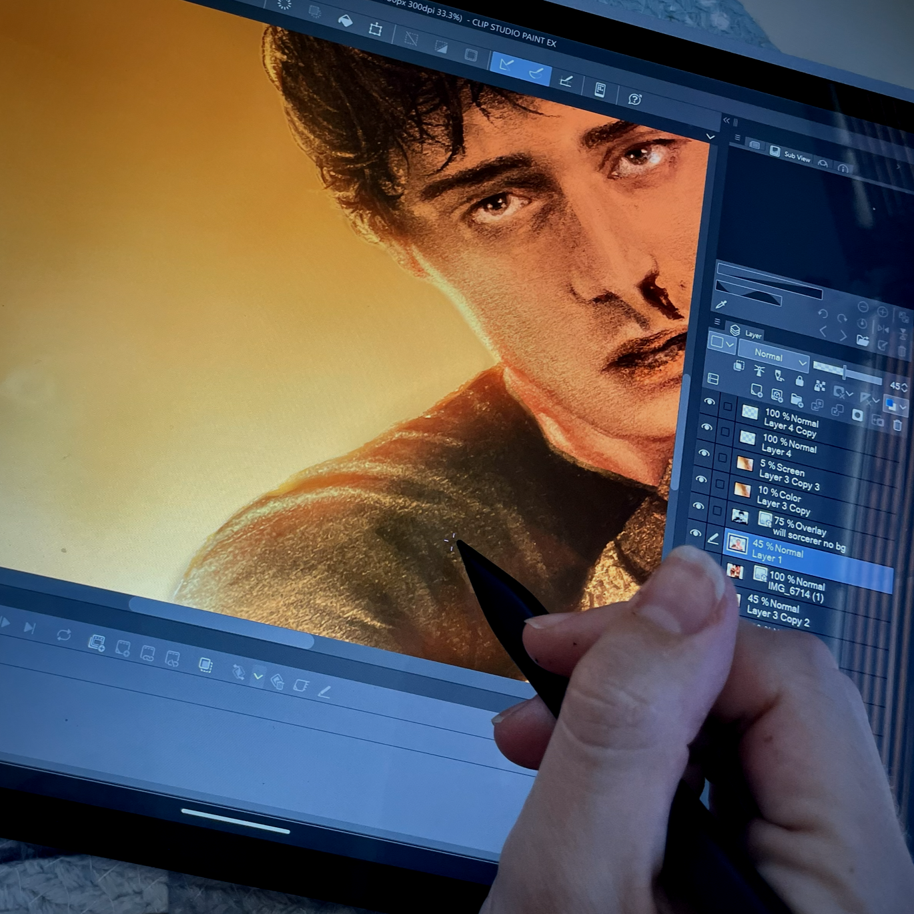Click the Scale/Rotate transform icon in command bar

tap(376, 29)
